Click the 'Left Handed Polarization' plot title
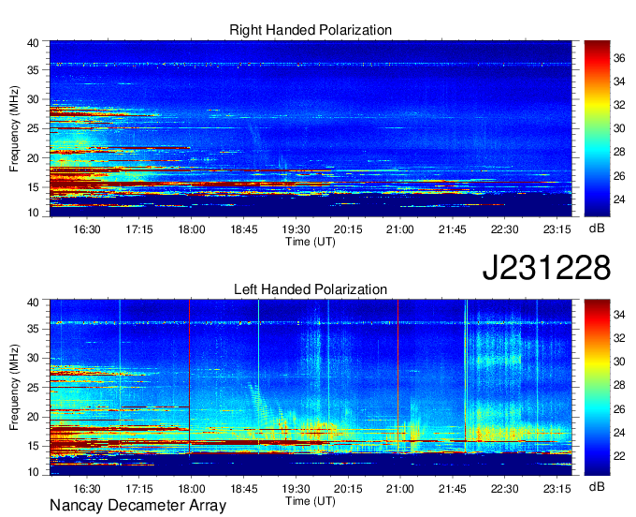 (x=311, y=289)
